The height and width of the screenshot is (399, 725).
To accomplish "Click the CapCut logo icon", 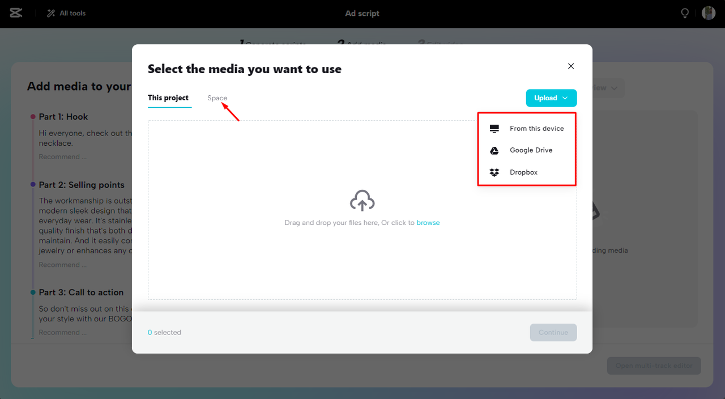I will 16,13.
